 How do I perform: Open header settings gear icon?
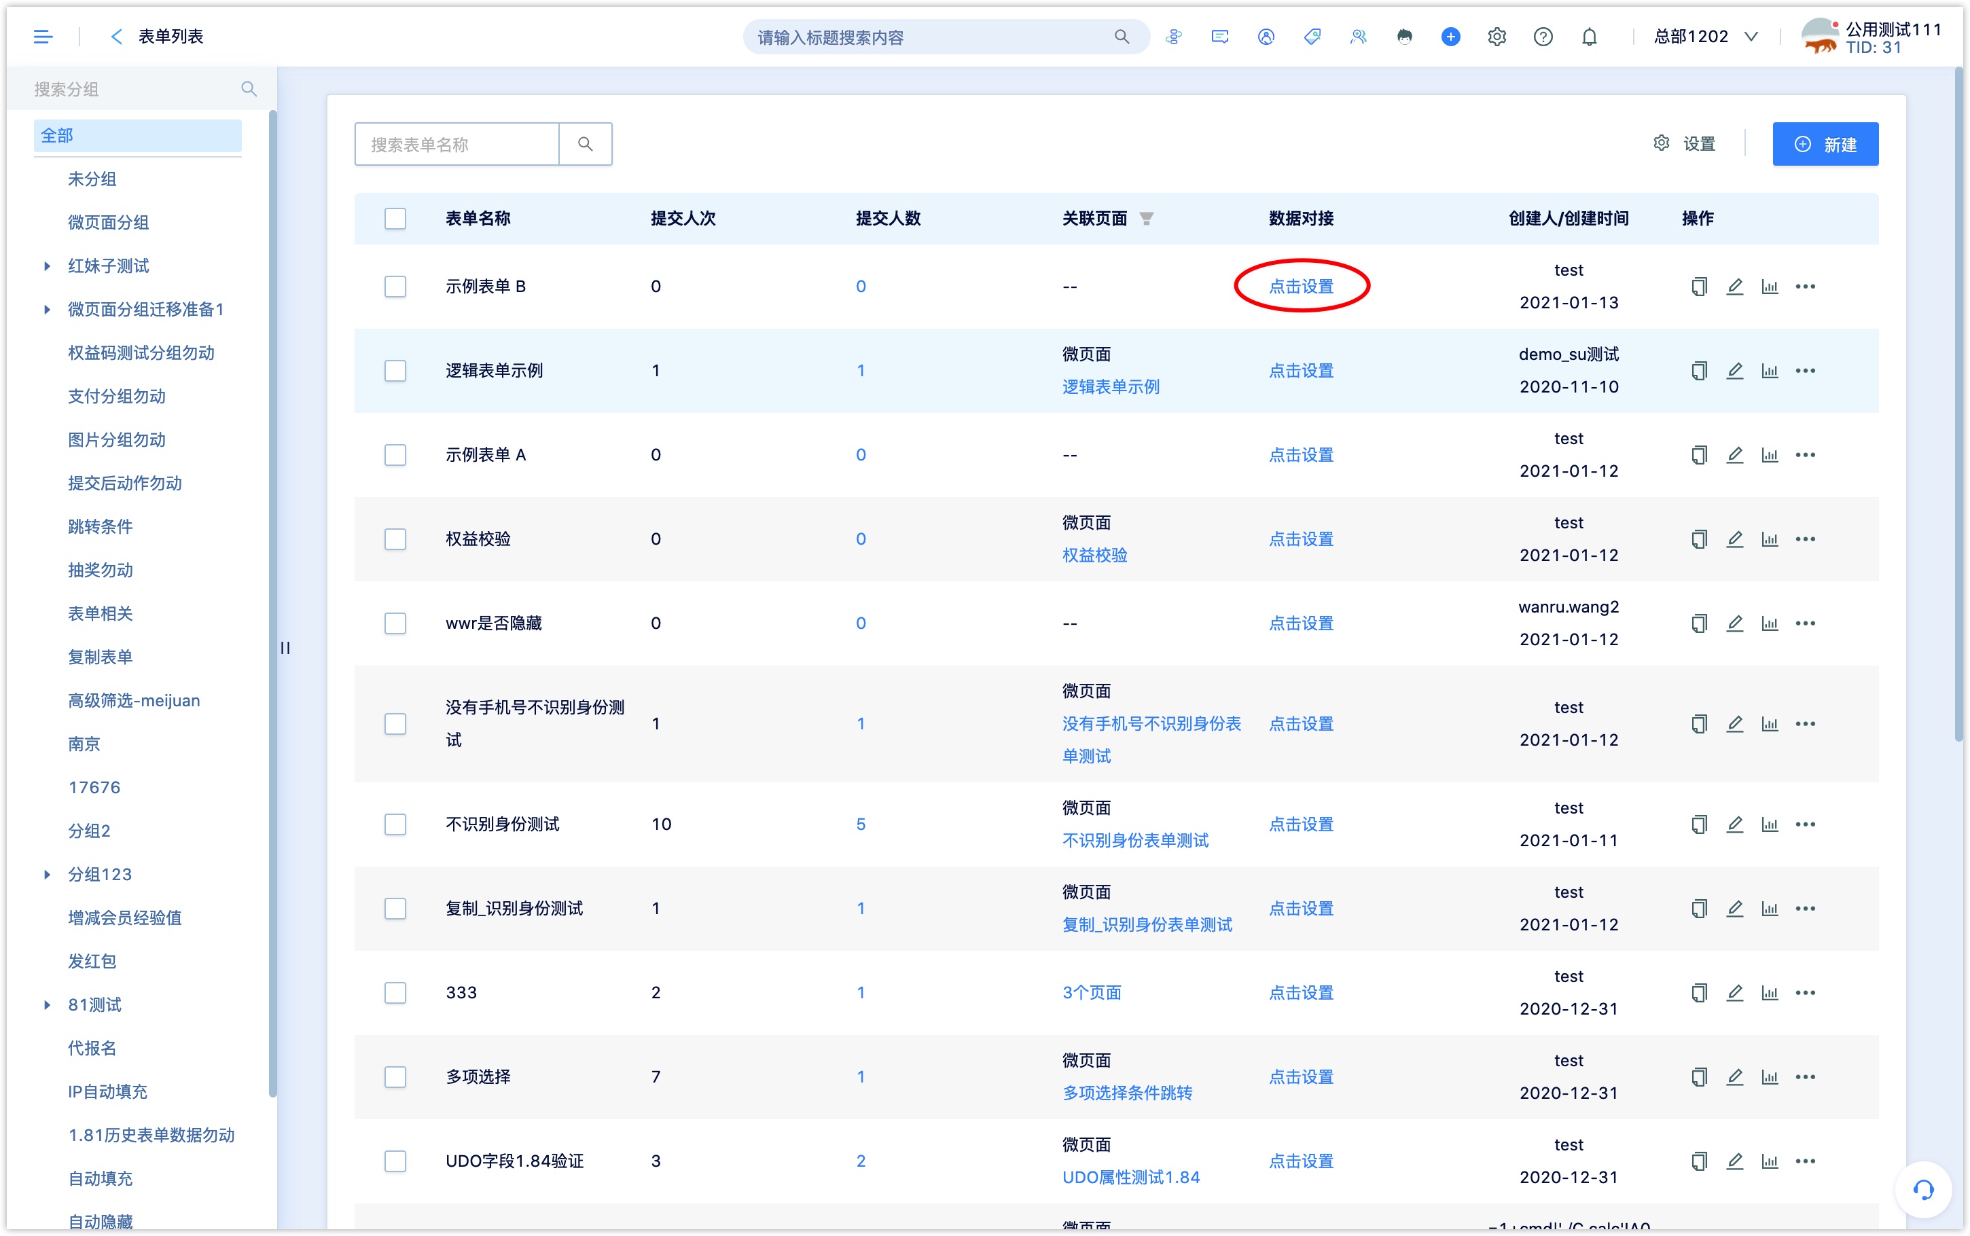click(x=1496, y=37)
